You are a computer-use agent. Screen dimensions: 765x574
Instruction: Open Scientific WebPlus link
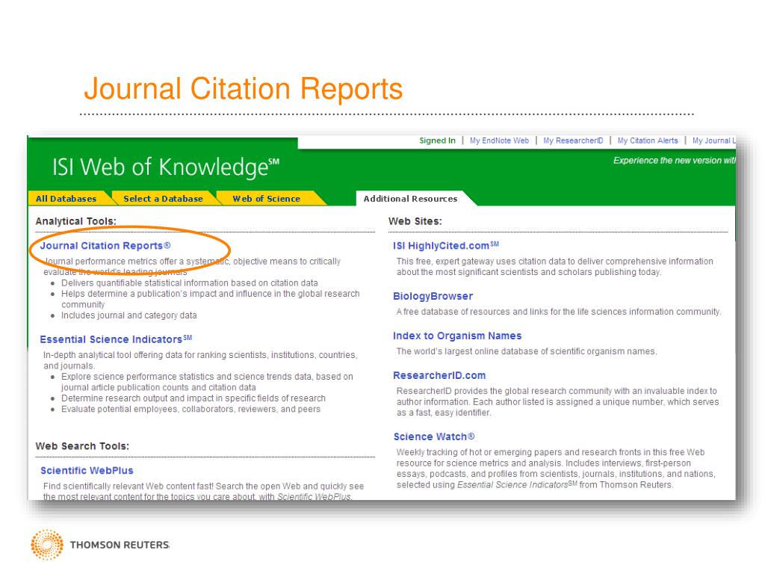tap(87, 471)
